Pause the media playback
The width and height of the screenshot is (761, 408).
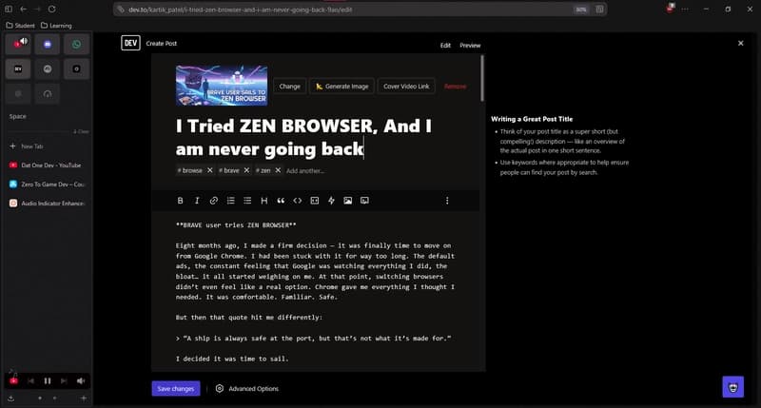point(47,380)
